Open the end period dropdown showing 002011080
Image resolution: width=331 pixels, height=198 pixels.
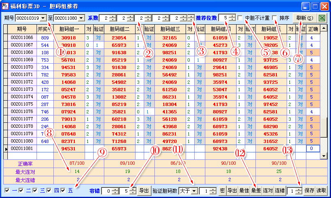(x=81, y=18)
